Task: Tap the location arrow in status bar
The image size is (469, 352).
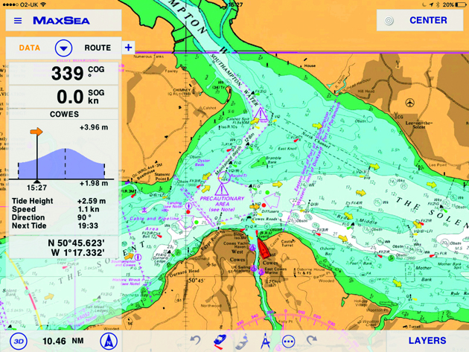Action: [x=431, y=4]
